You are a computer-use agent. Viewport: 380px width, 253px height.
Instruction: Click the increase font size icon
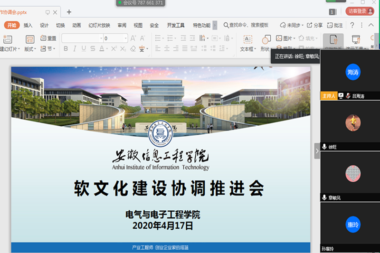click(133, 38)
